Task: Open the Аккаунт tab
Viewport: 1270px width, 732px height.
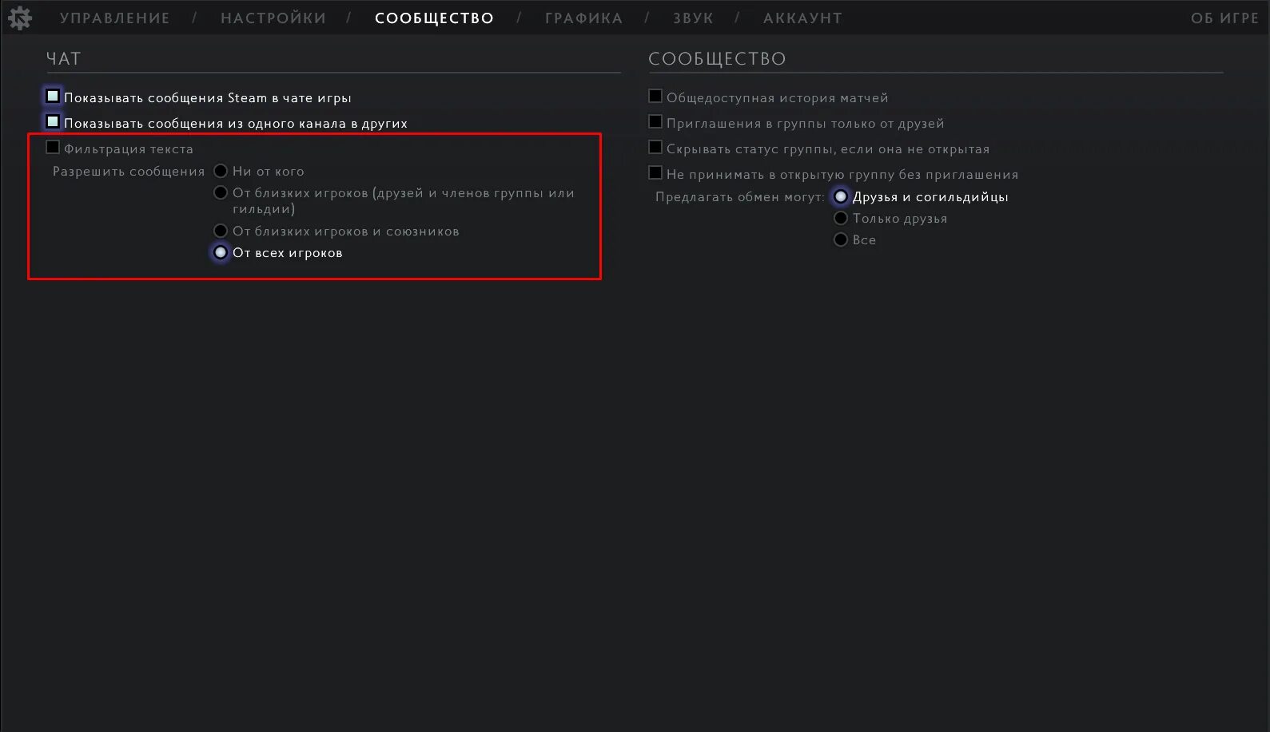Action: coord(802,18)
